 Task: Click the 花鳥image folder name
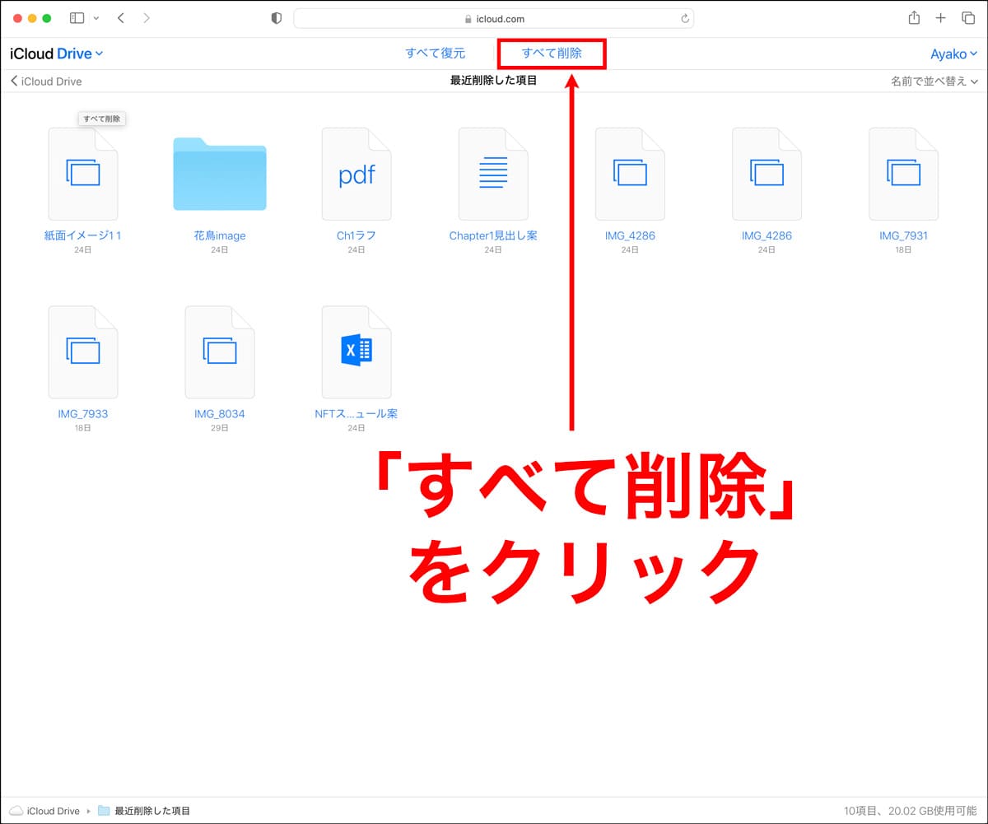coord(220,235)
